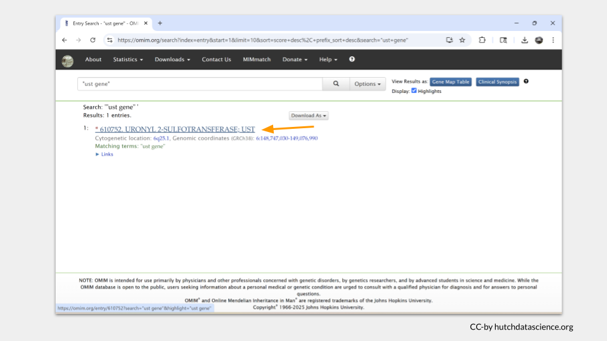Image resolution: width=607 pixels, height=341 pixels.
Task: Open genomic coordinates 6:148,747,030-149,076,990 link
Action: click(286, 138)
